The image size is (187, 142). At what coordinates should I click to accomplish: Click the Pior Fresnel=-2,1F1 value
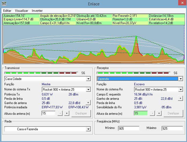pyautogui.click(x=125, y=16)
